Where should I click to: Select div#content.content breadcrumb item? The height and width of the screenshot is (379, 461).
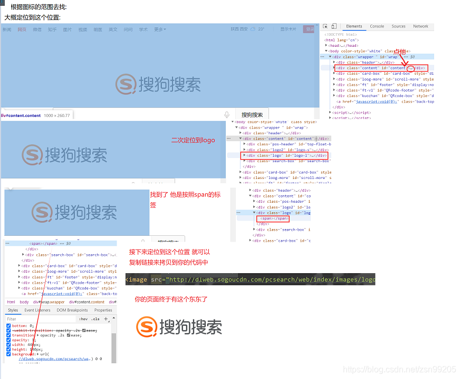coord(87,302)
